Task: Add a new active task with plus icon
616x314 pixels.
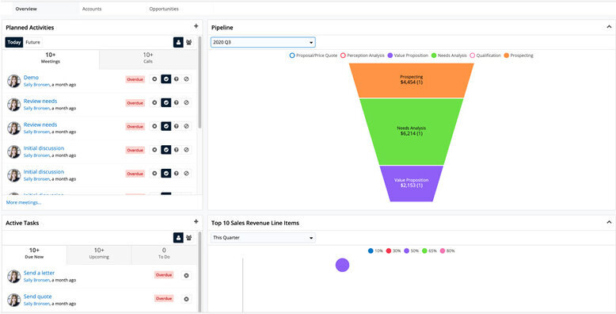Action: coord(196,221)
